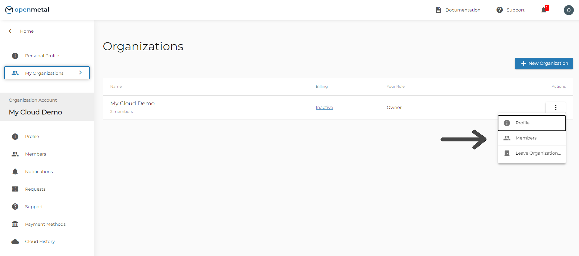The height and width of the screenshot is (256, 579).
Task: Click the Payment Methods bank icon
Action: [x=15, y=224]
